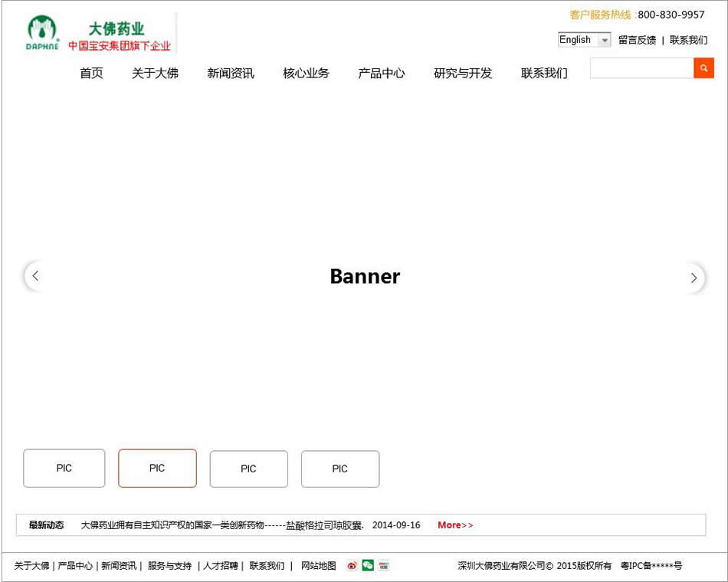Click the WeChat icon in footer

(x=368, y=565)
